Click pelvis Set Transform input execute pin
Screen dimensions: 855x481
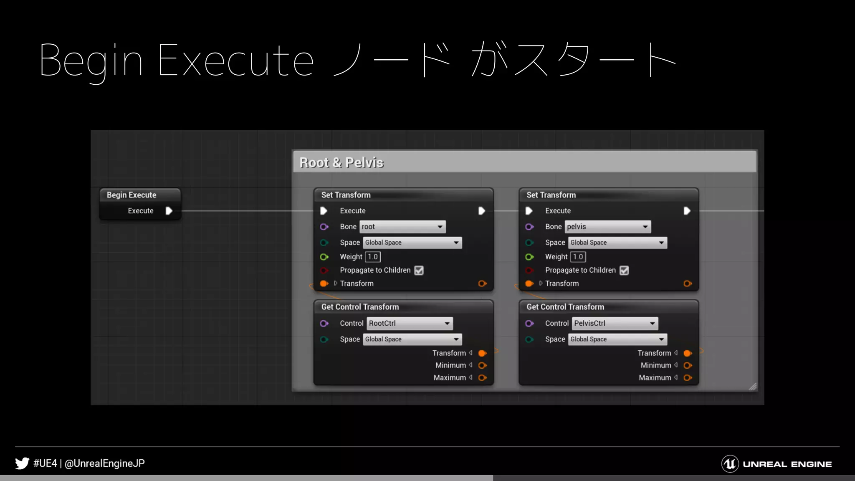529,211
